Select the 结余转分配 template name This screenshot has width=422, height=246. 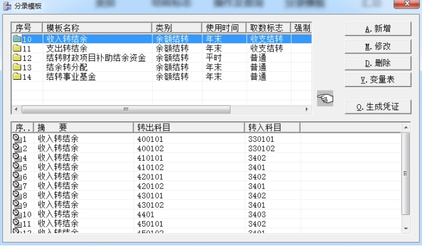click(x=66, y=67)
